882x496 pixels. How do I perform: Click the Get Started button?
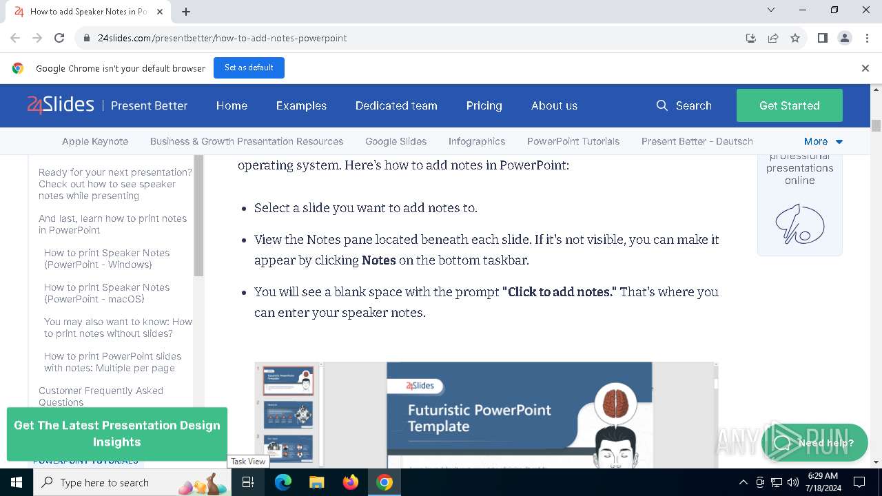coord(790,105)
